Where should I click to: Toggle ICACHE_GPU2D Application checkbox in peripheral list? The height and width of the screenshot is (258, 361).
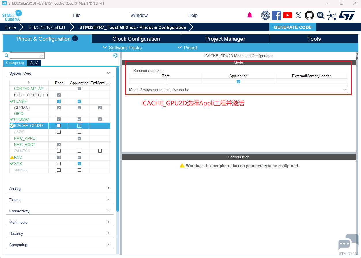(79, 126)
